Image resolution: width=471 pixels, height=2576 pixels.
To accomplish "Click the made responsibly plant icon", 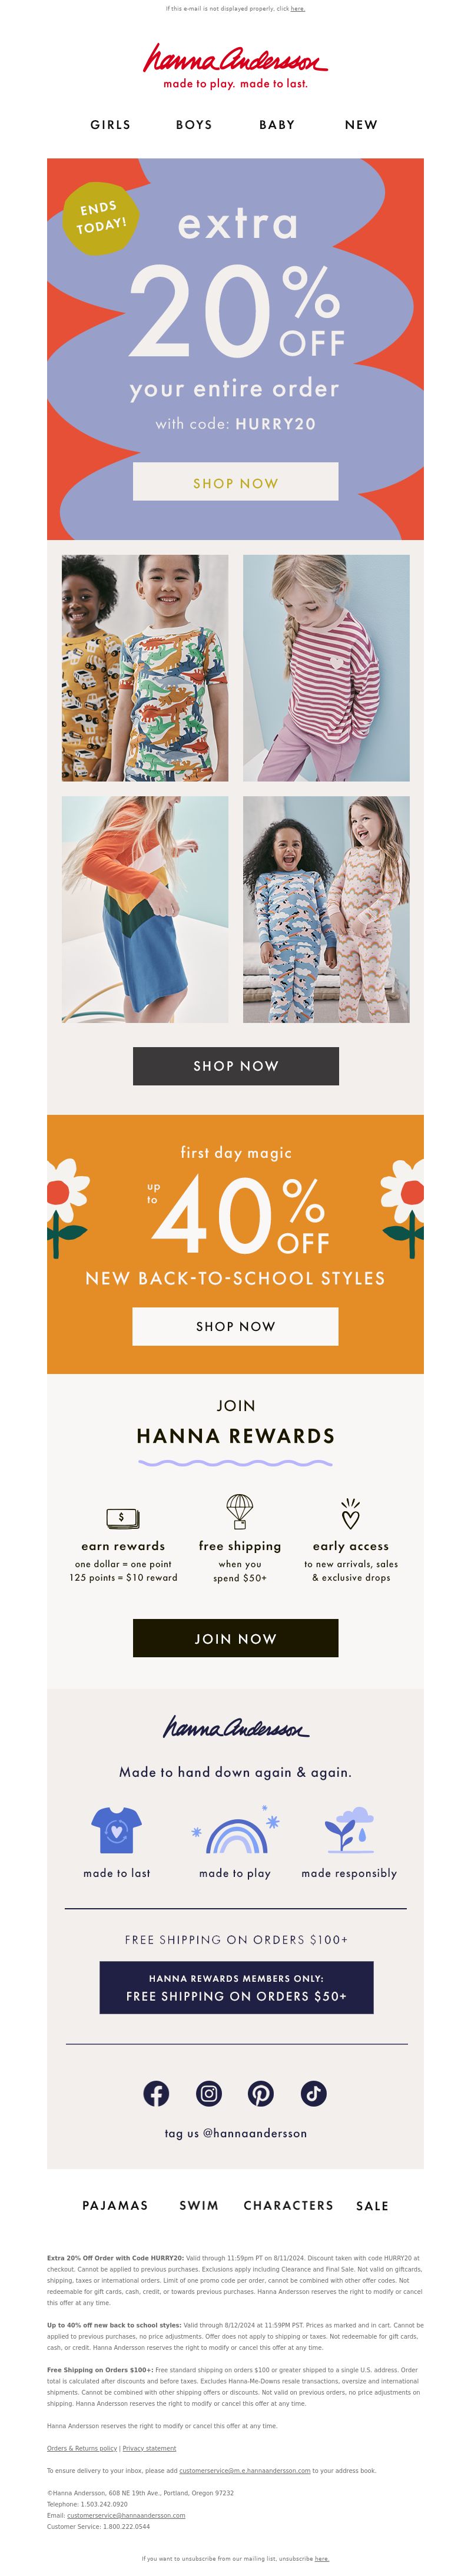I will click(349, 1830).
